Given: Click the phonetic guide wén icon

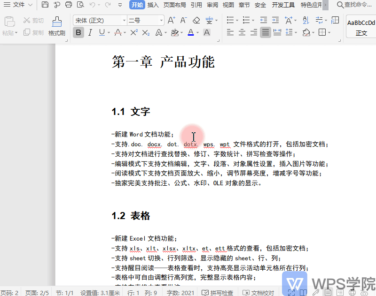Looking at the screenshot, I should coord(209,20).
